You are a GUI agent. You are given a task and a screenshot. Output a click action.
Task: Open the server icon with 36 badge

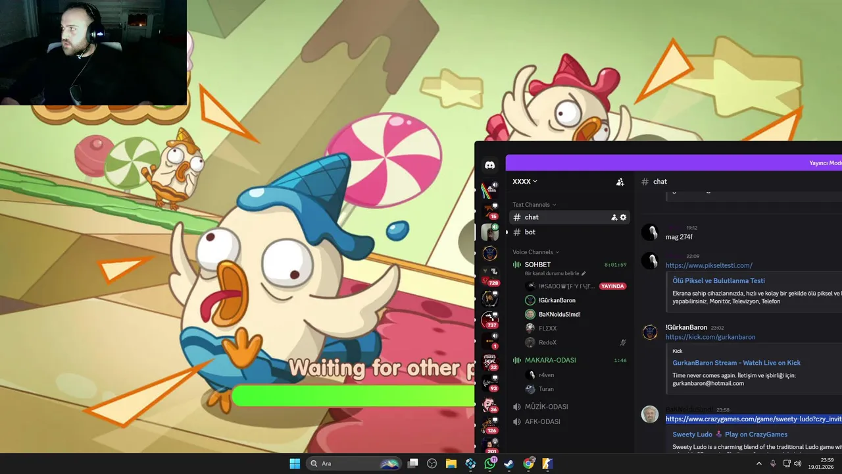[x=489, y=404]
